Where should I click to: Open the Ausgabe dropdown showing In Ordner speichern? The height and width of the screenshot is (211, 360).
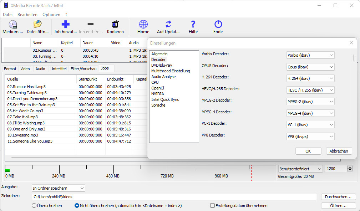tap(58, 188)
